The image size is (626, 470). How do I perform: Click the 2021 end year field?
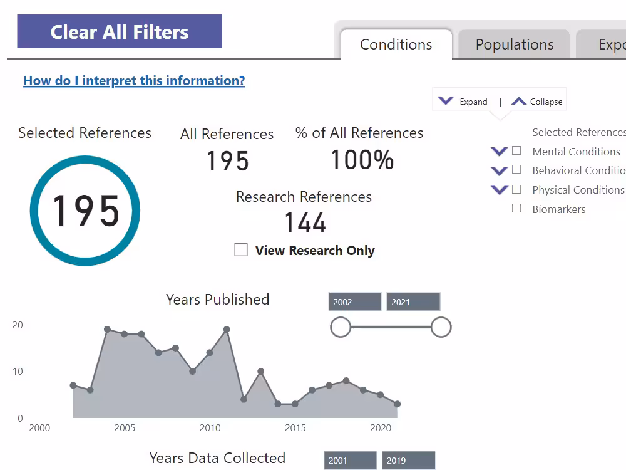click(x=413, y=302)
